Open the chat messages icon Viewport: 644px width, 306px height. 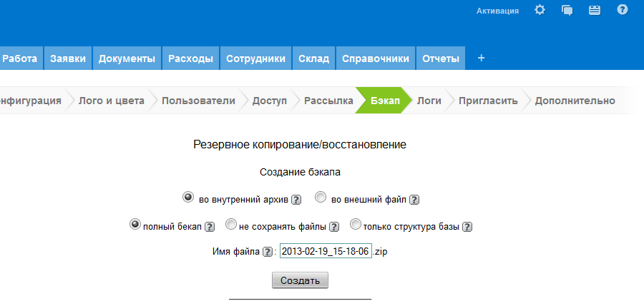click(567, 10)
